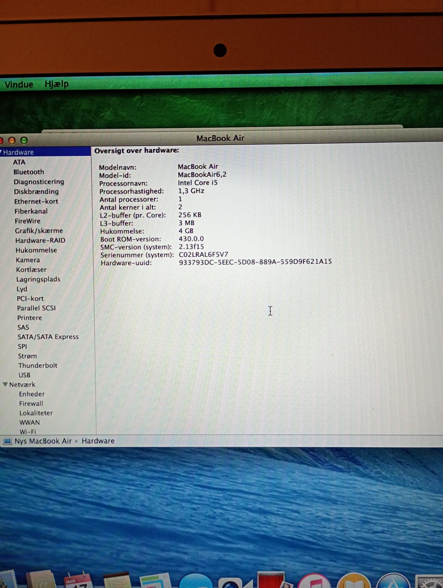Select Grafik/skærme in the sidebar

(39, 231)
